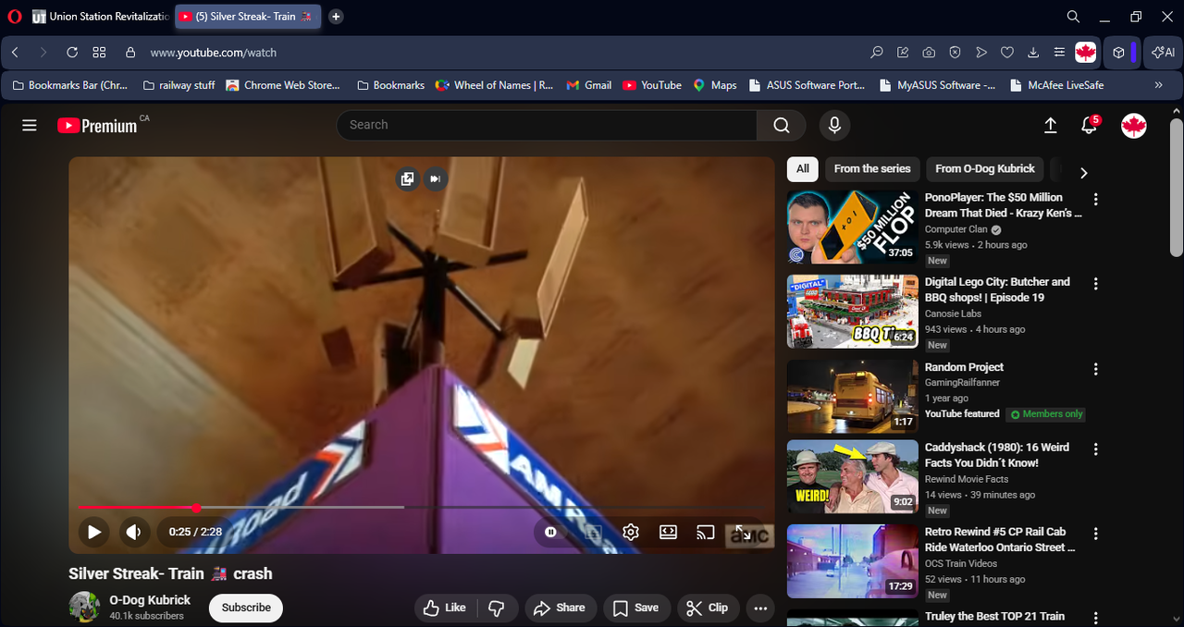Show more chips with next arrow
The image size is (1184, 627).
coord(1084,172)
